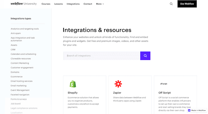The width and height of the screenshot is (208, 114).
Task: Open the header search magnifier icon
Action: pyautogui.click(x=171, y=4)
